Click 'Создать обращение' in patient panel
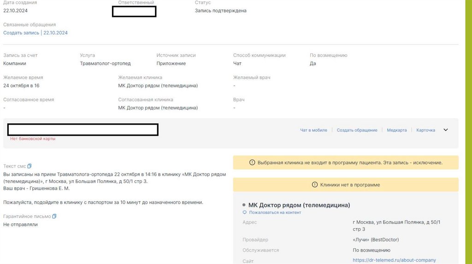 pos(357,130)
